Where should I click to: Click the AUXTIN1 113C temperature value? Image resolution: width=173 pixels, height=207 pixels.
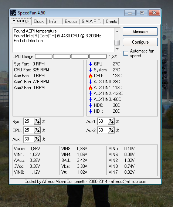pos(118,88)
